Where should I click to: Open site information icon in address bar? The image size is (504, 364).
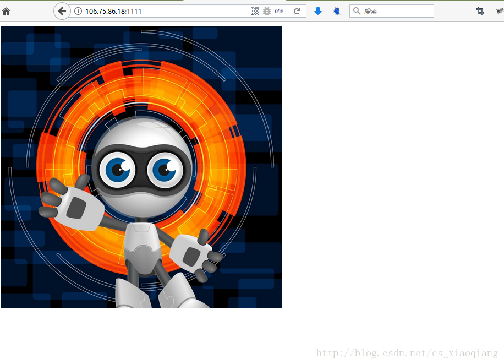point(78,11)
